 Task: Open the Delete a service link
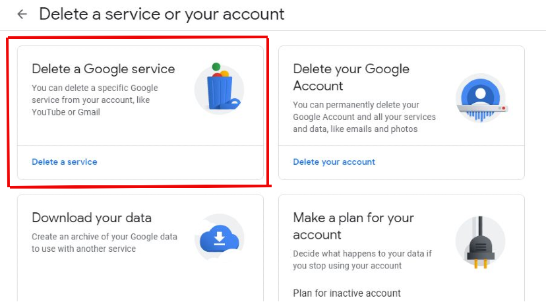click(65, 162)
